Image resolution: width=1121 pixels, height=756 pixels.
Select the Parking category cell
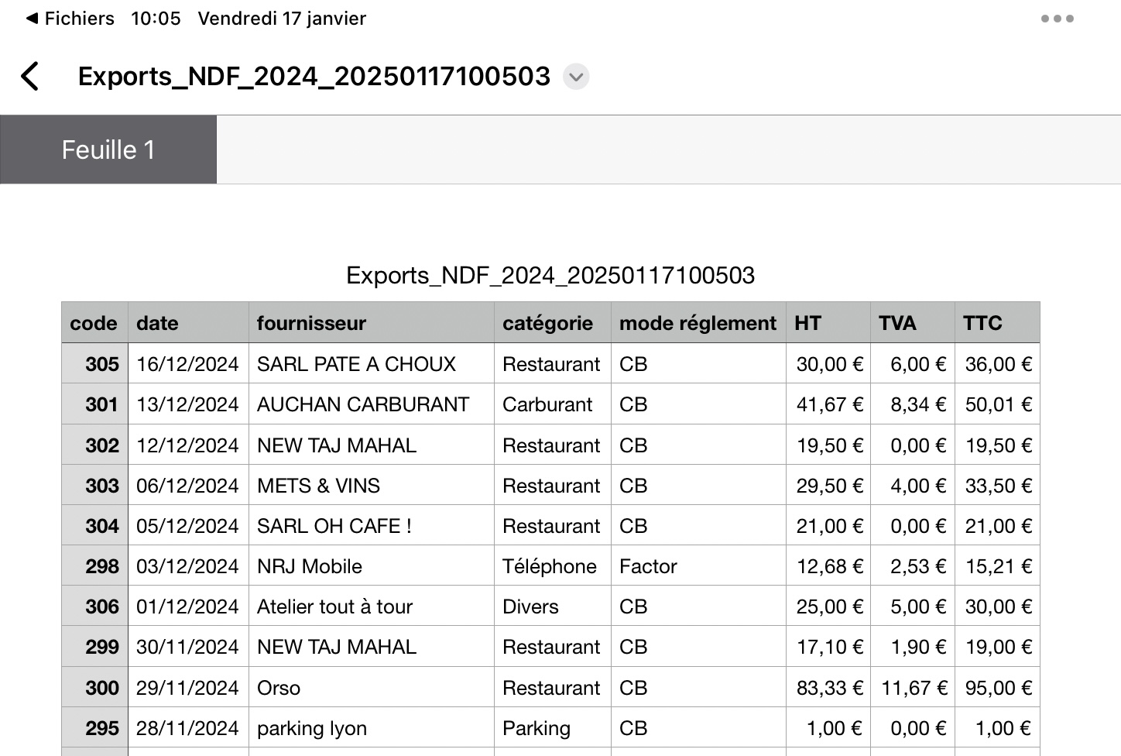pyautogui.click(x=553, y=728)
